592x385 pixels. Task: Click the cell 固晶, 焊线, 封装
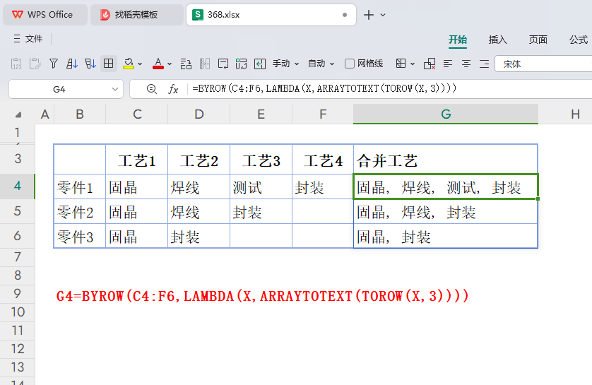tap(446, 212)
